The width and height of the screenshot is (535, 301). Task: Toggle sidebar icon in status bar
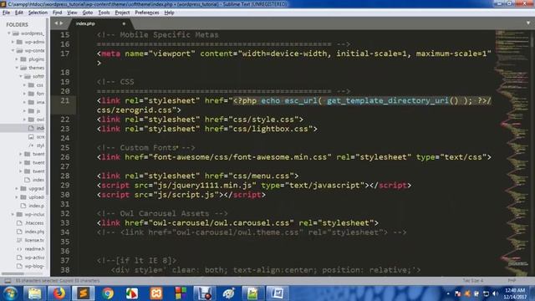coord(8,281)
